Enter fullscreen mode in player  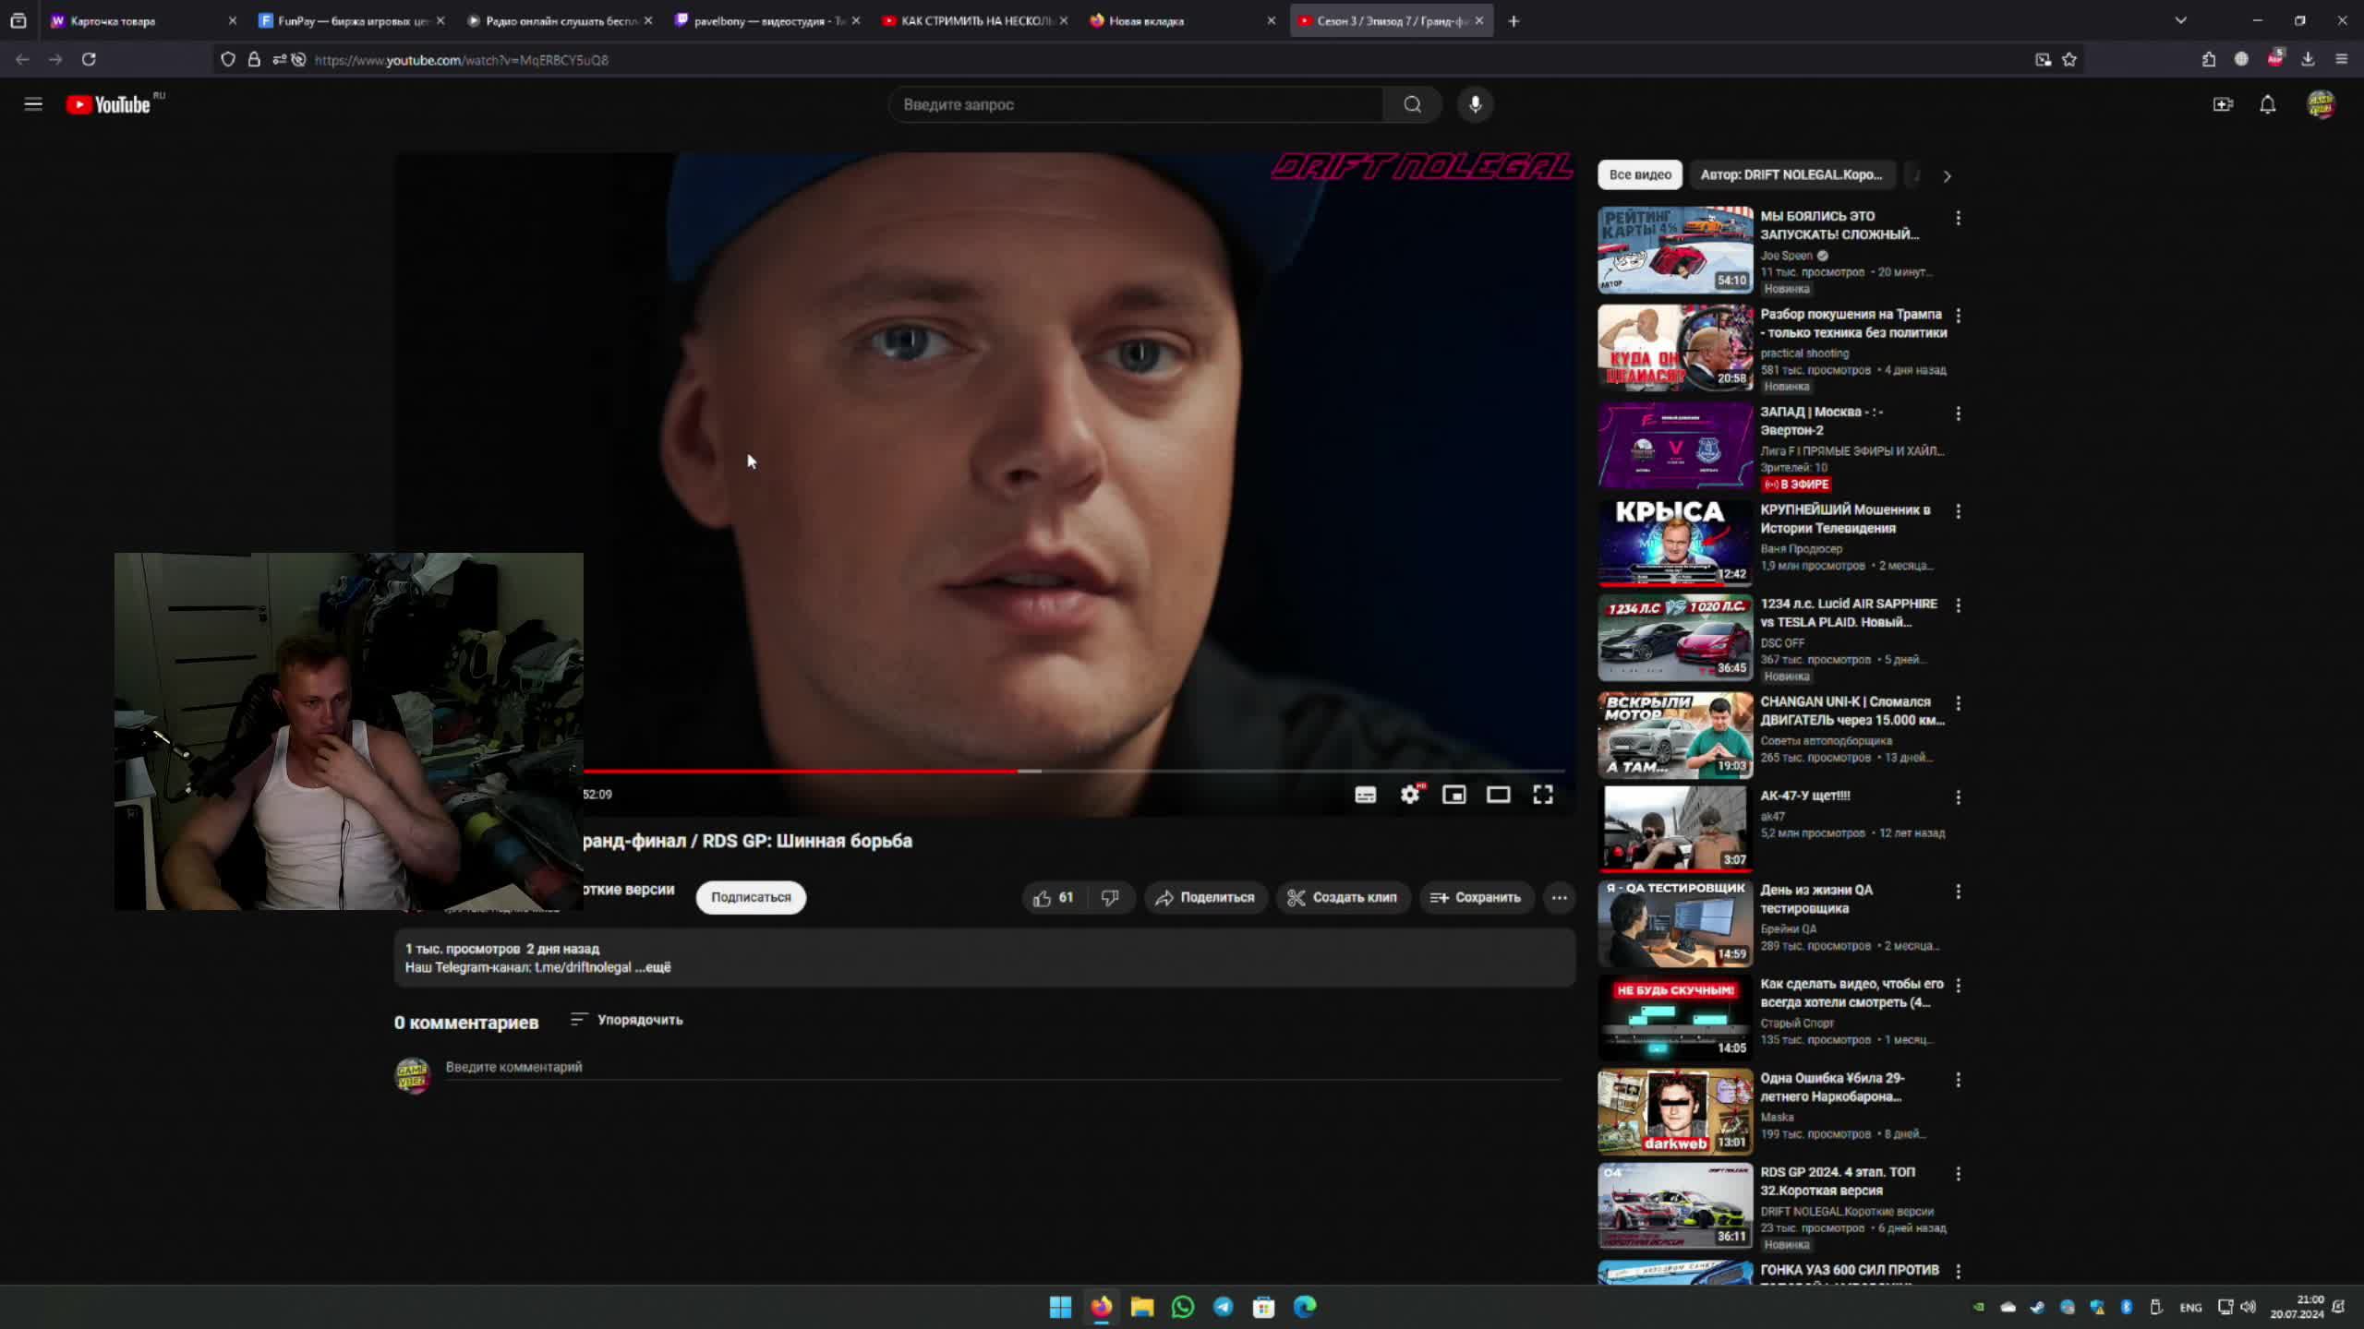pos(1543,795)
